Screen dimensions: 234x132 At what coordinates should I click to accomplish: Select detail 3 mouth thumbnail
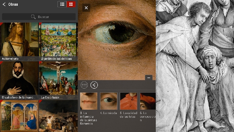coord(89,101)
